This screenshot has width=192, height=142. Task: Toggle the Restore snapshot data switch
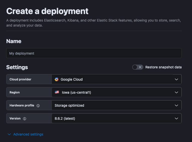138,67
